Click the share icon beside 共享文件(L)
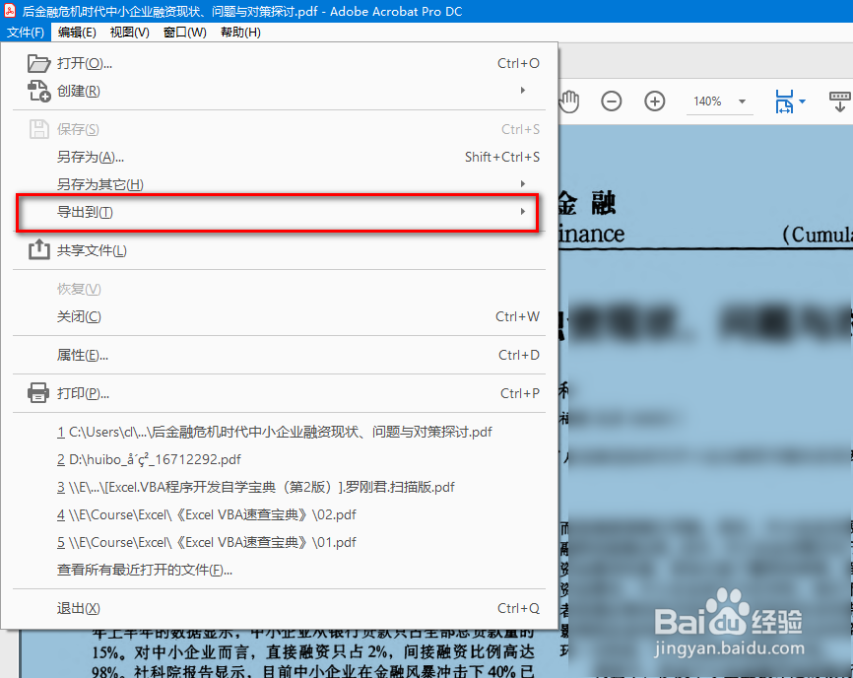Viewport: 853px width, 678px height. click(x=38, y=249)
